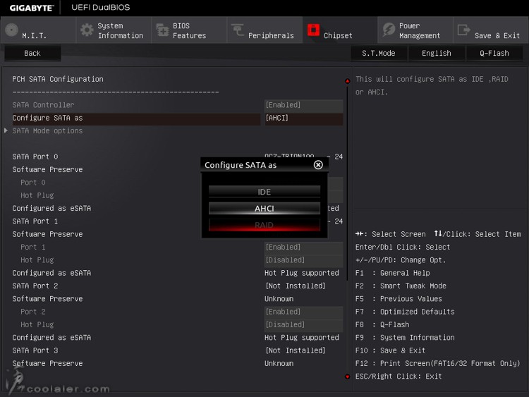Viewport: 529px width, 397px height.
Task: Select the SATA Controller label
Action: (x=43, y=105)
